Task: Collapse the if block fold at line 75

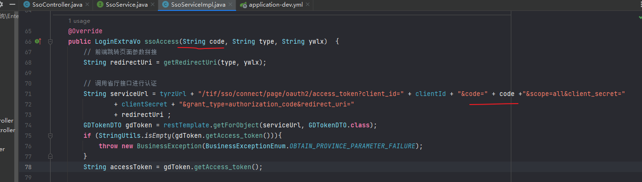Action: [50, 135]
